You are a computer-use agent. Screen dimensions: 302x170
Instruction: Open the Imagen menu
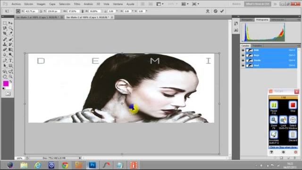coord(41,4)
